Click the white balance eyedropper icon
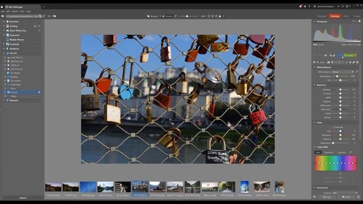 [357, 72]
